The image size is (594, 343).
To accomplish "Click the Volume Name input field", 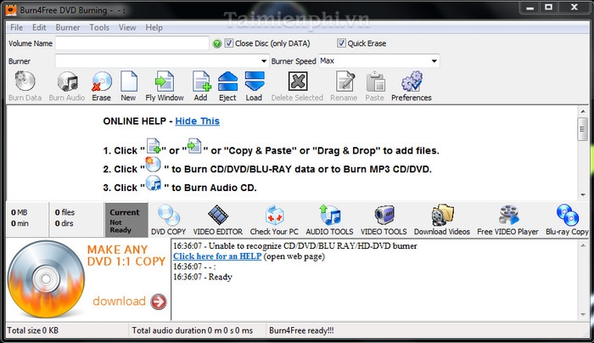I will click(132, 42).
